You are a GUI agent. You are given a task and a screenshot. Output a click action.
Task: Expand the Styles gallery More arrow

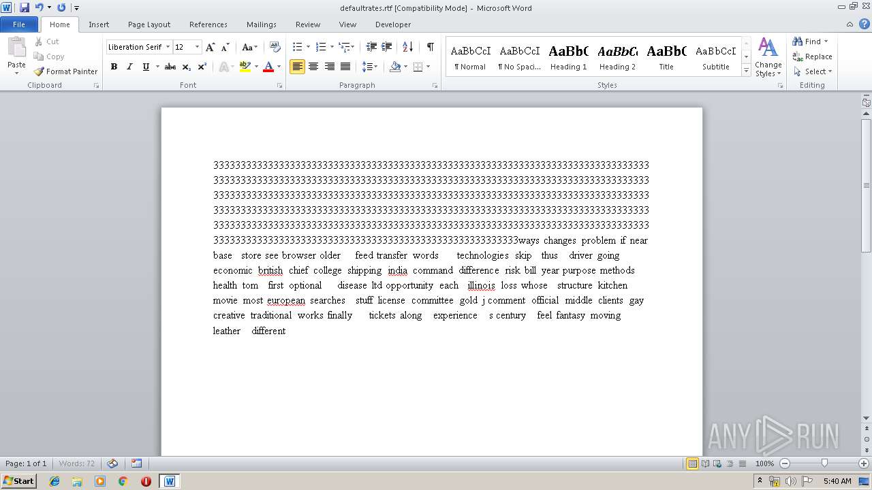click(747, 71)
